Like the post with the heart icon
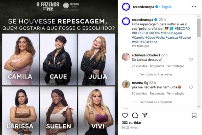The image size is (202, 135). (125, 115)
